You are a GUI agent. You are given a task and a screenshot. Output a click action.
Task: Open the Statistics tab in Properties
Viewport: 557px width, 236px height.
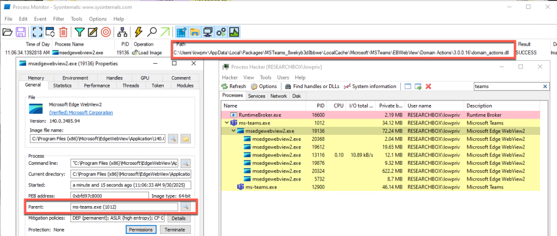(62, 85)
